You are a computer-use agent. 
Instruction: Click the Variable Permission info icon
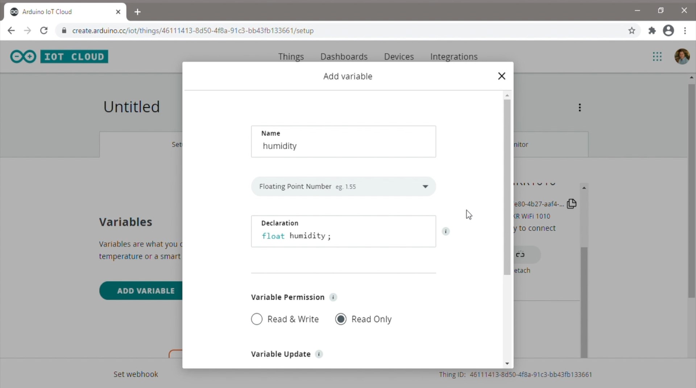333,297
